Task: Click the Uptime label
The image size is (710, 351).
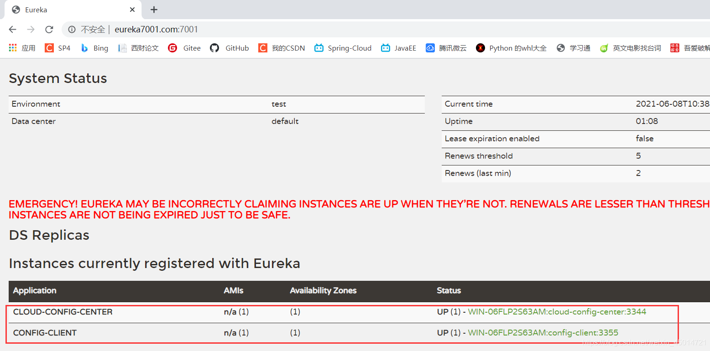Action: tap(459, 121)
